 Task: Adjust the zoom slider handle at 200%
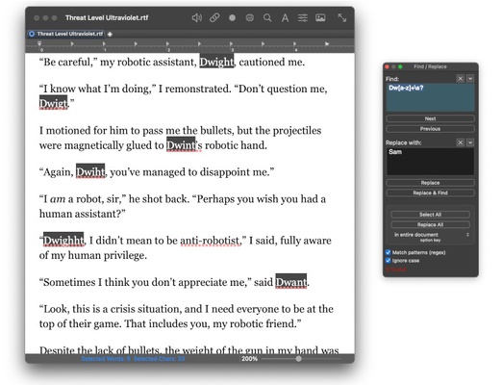pyautogui.click(x=298, y=359)
